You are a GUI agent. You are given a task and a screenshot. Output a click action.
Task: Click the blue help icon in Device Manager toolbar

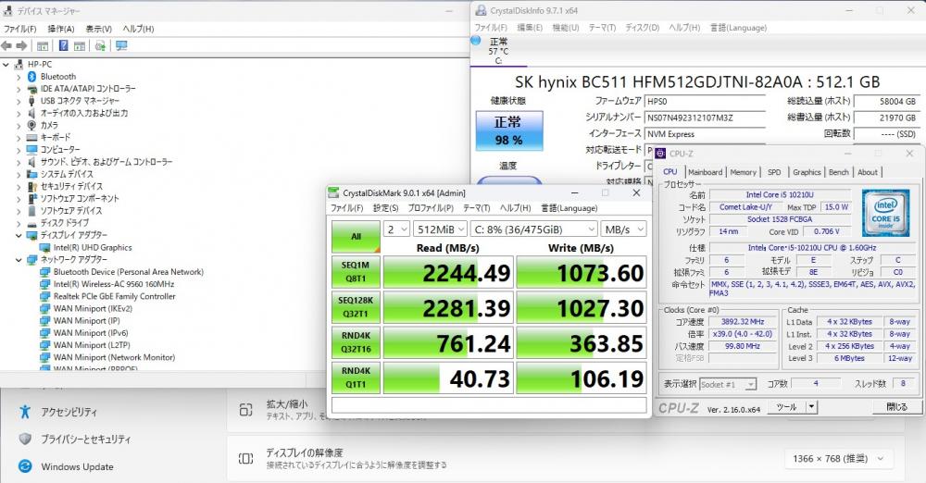click(x=64, y=45)
